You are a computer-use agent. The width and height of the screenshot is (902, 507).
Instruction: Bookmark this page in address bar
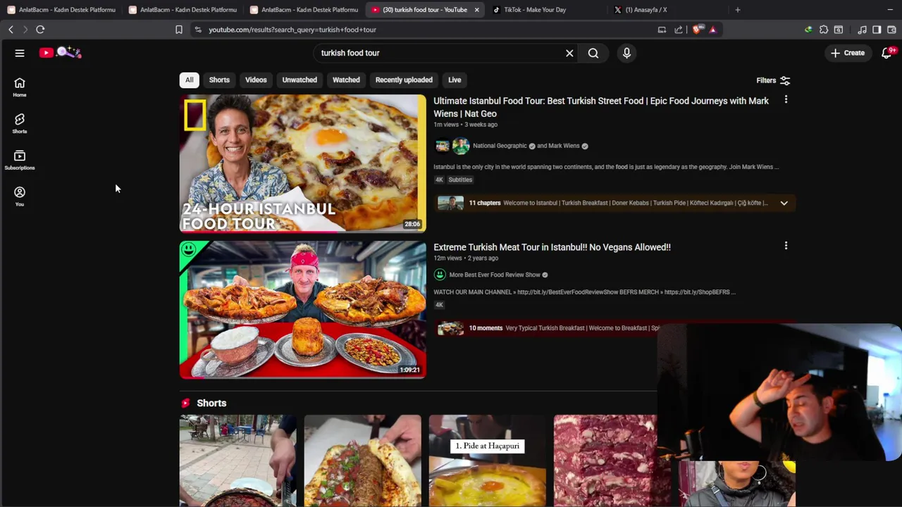point(179,30)
